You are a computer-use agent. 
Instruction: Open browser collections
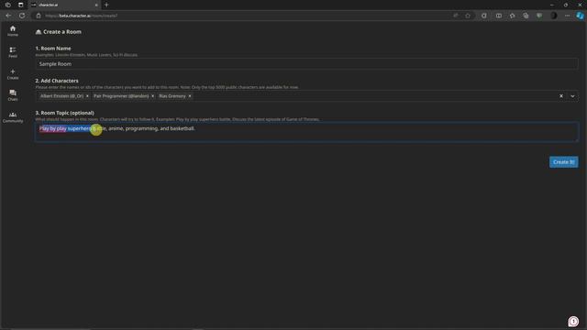coord(526,16)
